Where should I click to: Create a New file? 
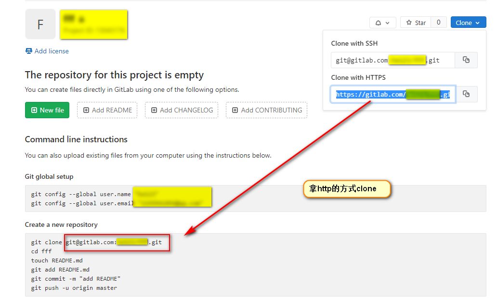point(47,110)
